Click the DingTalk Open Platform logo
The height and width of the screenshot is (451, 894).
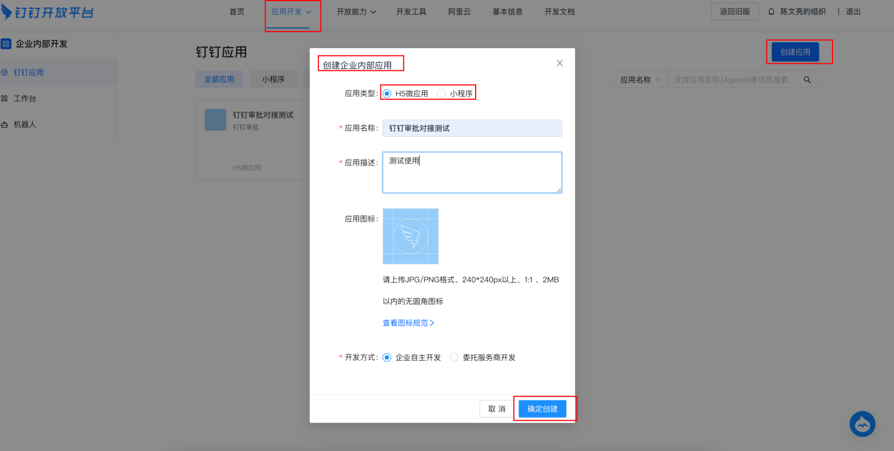tap(47, 11)
